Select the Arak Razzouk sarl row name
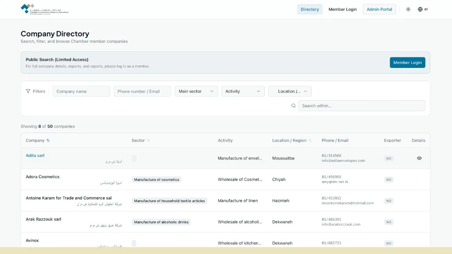Screen dimensions: 452x254 pos(43,219)
